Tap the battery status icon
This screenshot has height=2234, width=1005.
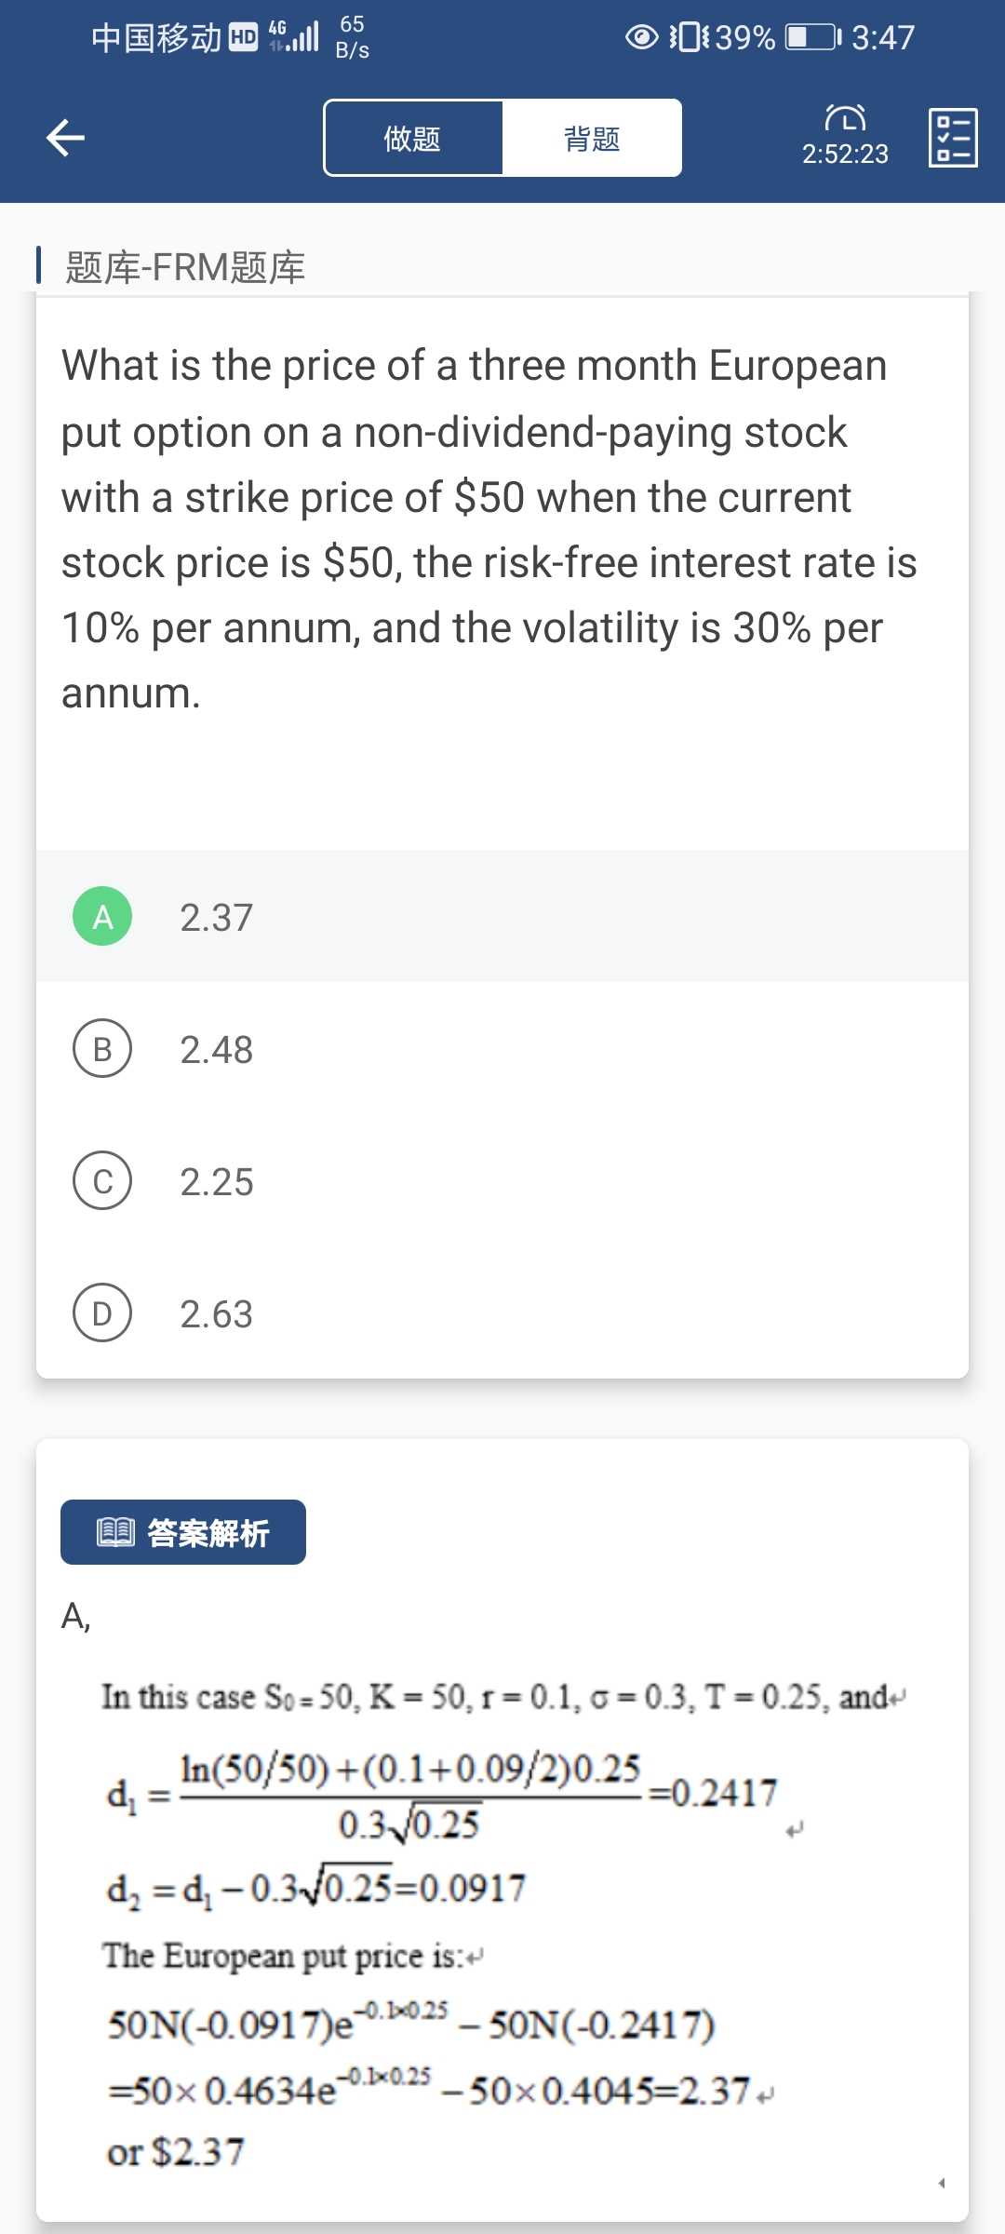click(812, 37)
